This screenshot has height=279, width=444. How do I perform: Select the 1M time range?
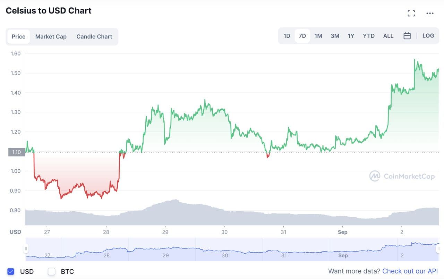point(318,36)
